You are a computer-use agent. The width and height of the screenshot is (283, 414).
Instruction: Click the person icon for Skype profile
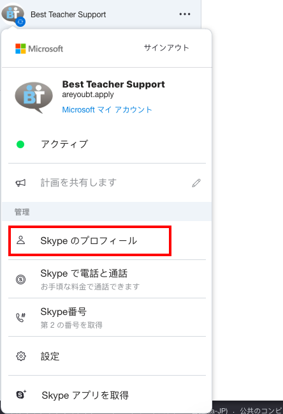pyautogui.click(x=20, y=240)
